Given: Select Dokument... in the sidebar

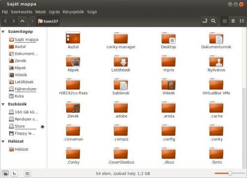Looking at the screenshot, I should point(23,54).
